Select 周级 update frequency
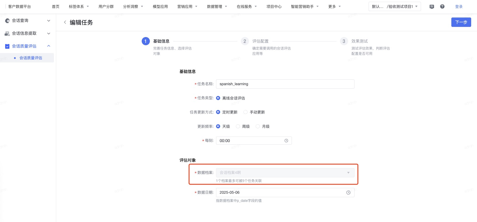Screen dimensions: 477x222 click(x=238, y=126)
